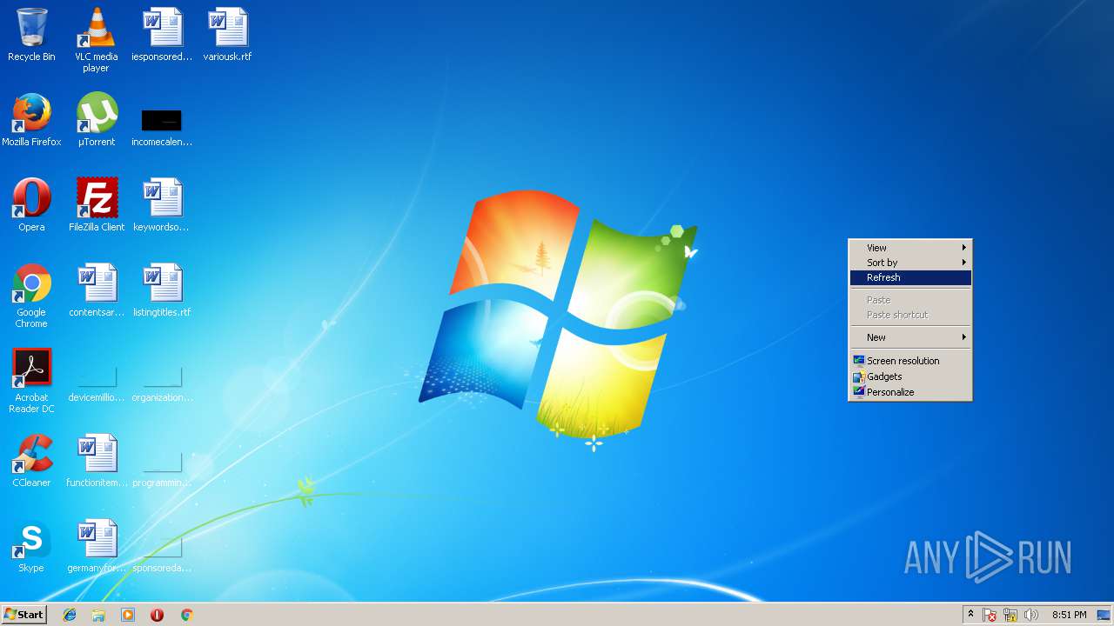Open Screen resolution from context menu
The height and width of the screenshot is (626, 1114).
tap(910, 361)
